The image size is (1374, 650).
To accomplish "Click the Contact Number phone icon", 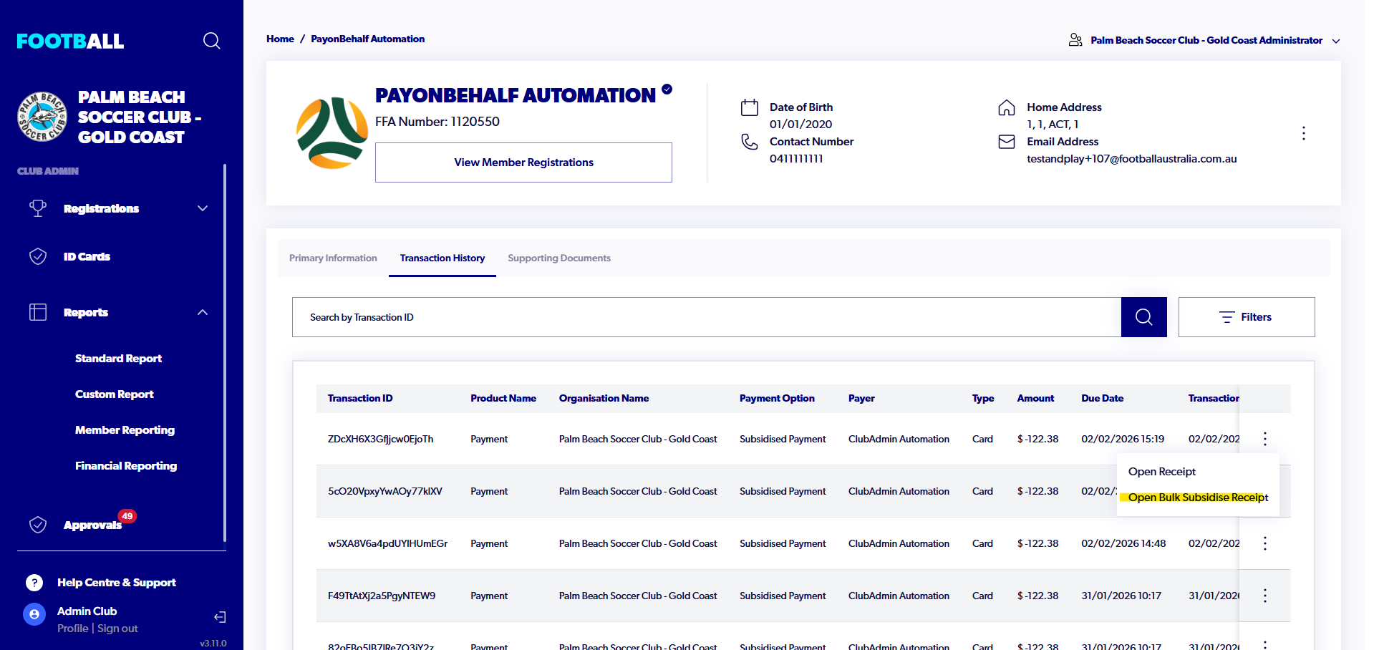I will pos(750,142).
